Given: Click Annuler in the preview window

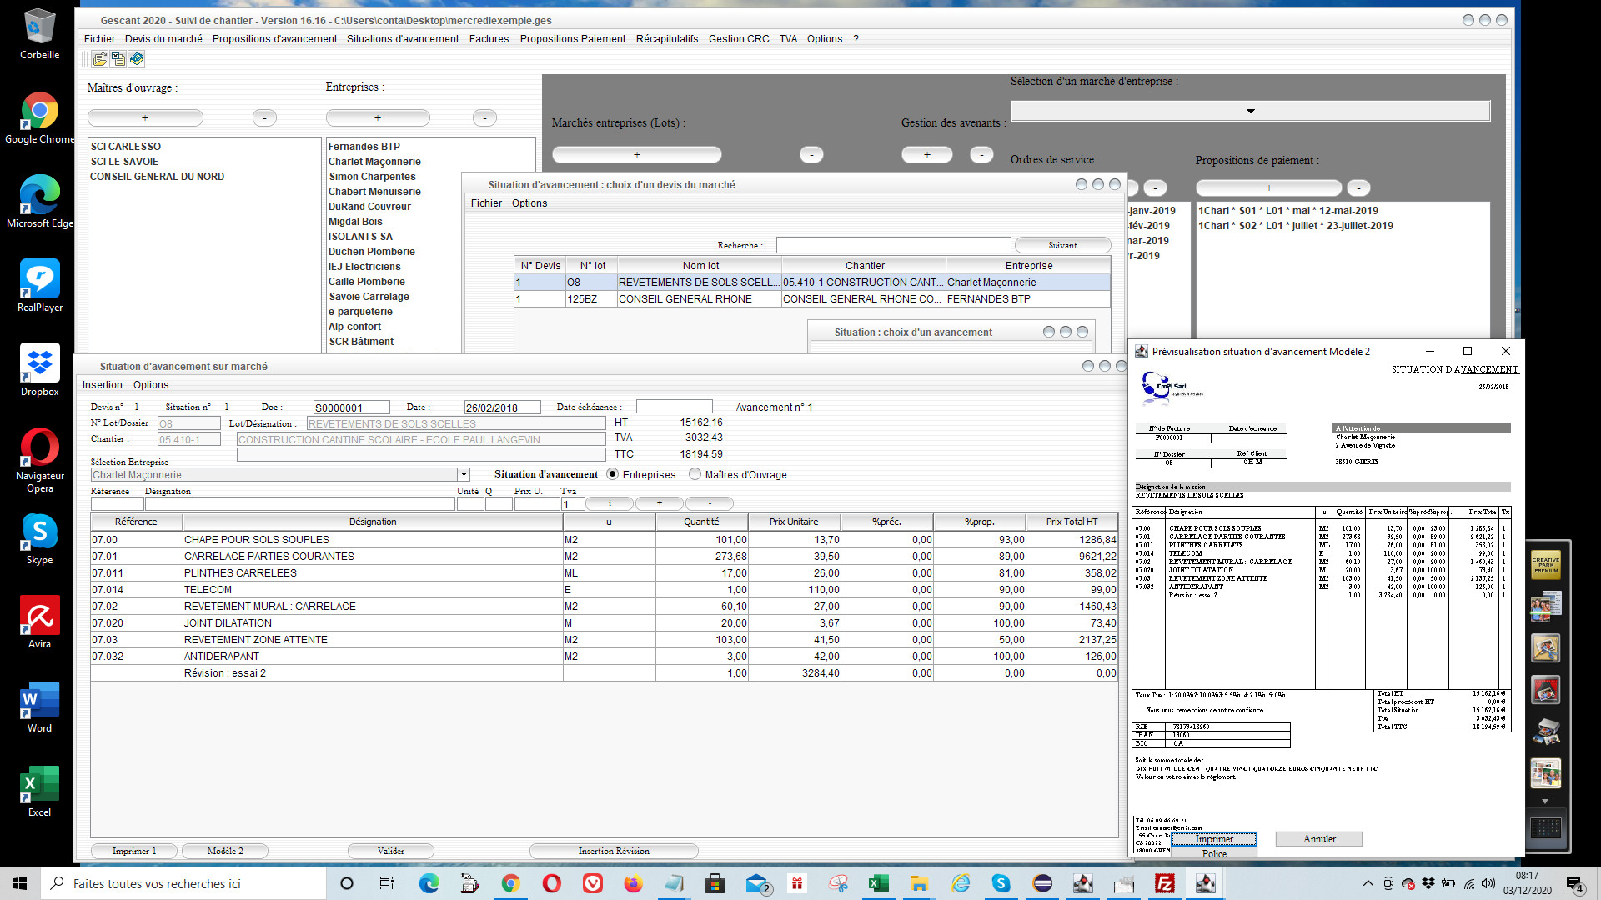Looking at the screenshot, I should coord(1319,839).
